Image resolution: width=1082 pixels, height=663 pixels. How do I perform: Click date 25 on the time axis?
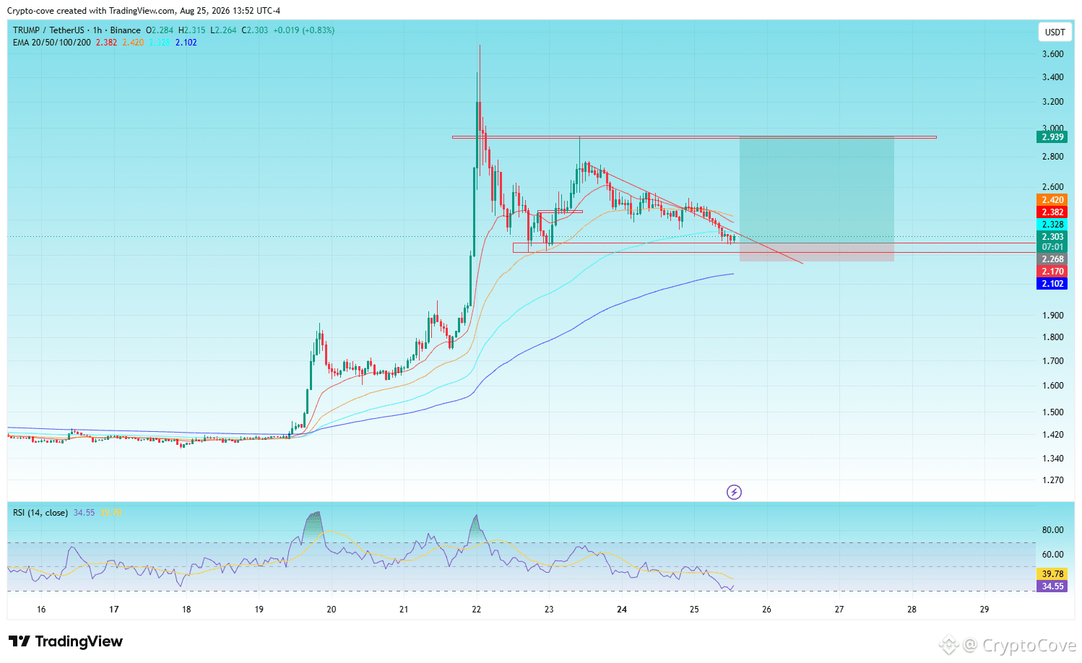[x=694, y=610]
